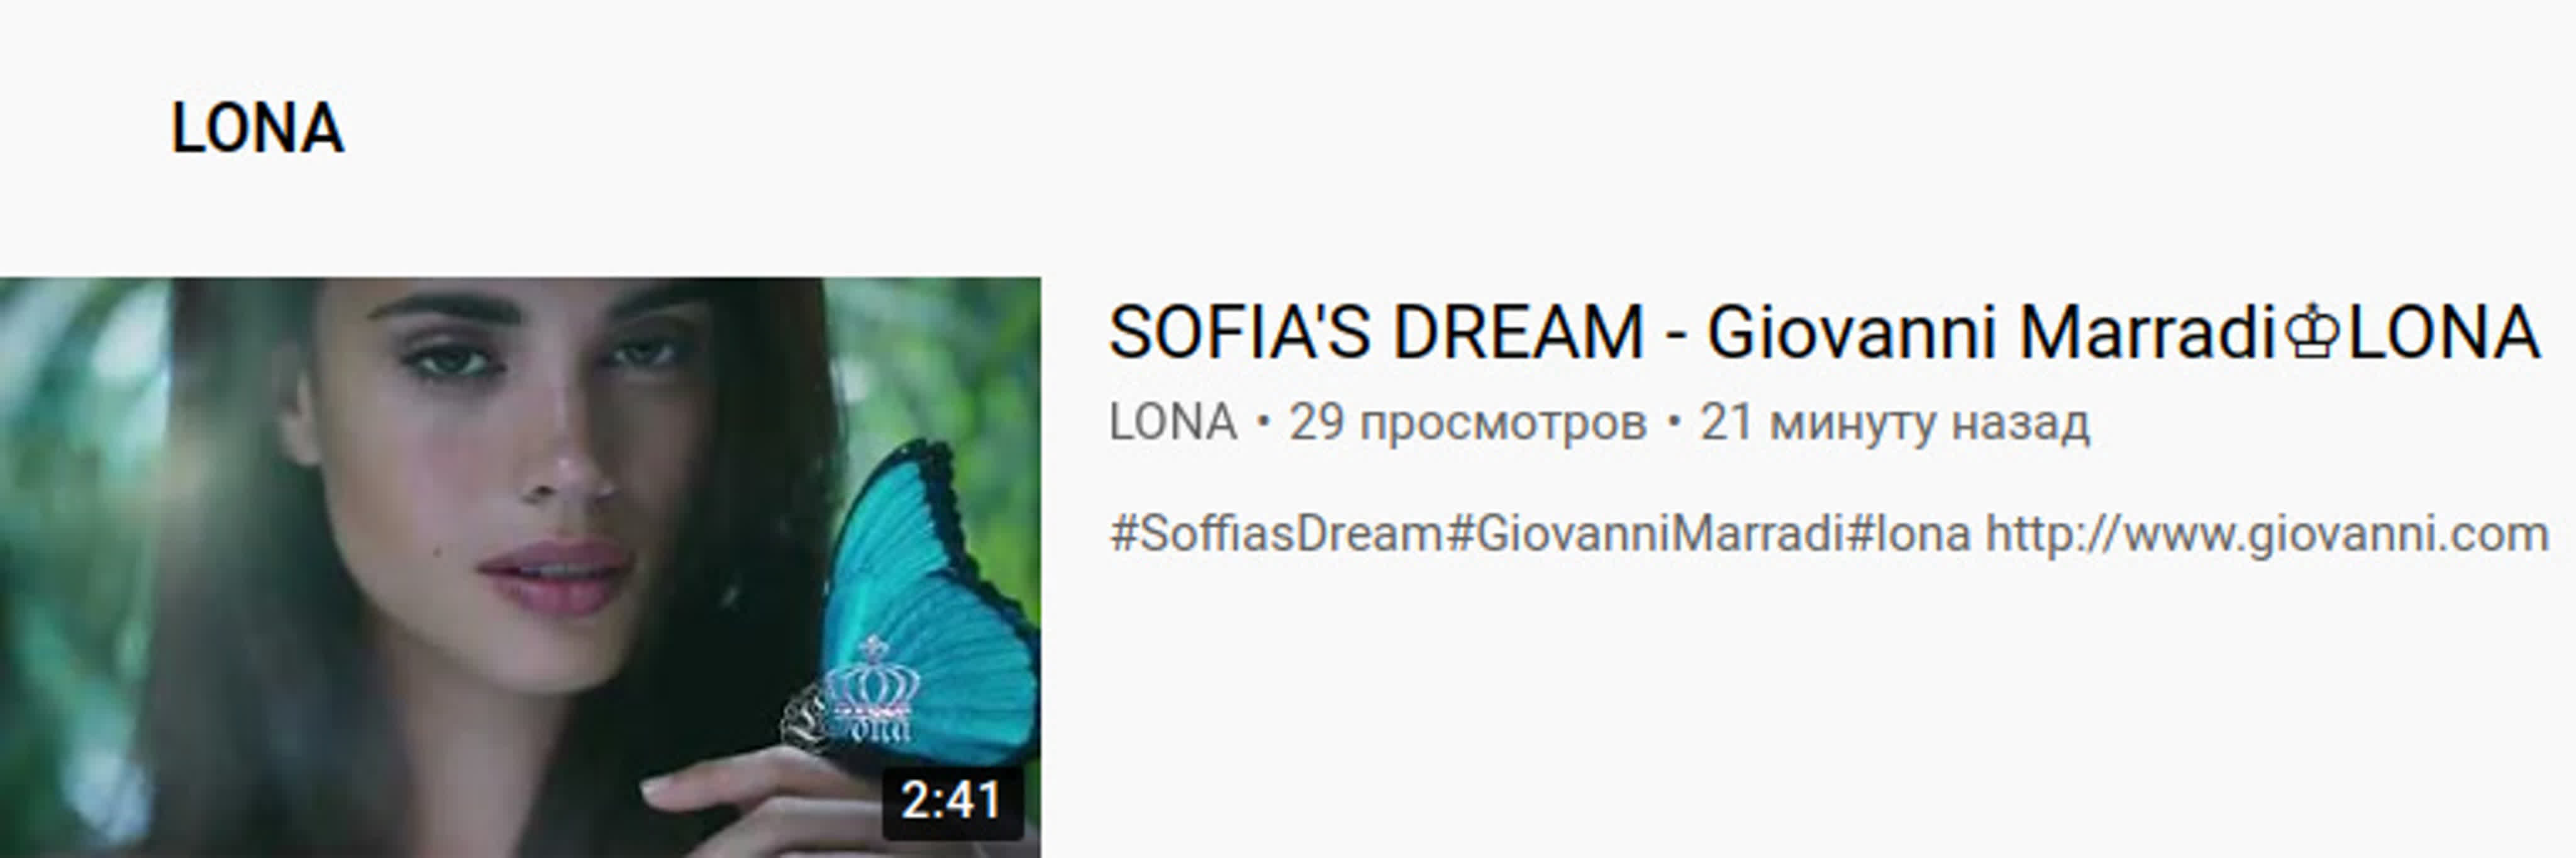Click the bullet before 21 минуту назад
The height and width of the screenshot is (858, 2576).
tap(1674, 424)
